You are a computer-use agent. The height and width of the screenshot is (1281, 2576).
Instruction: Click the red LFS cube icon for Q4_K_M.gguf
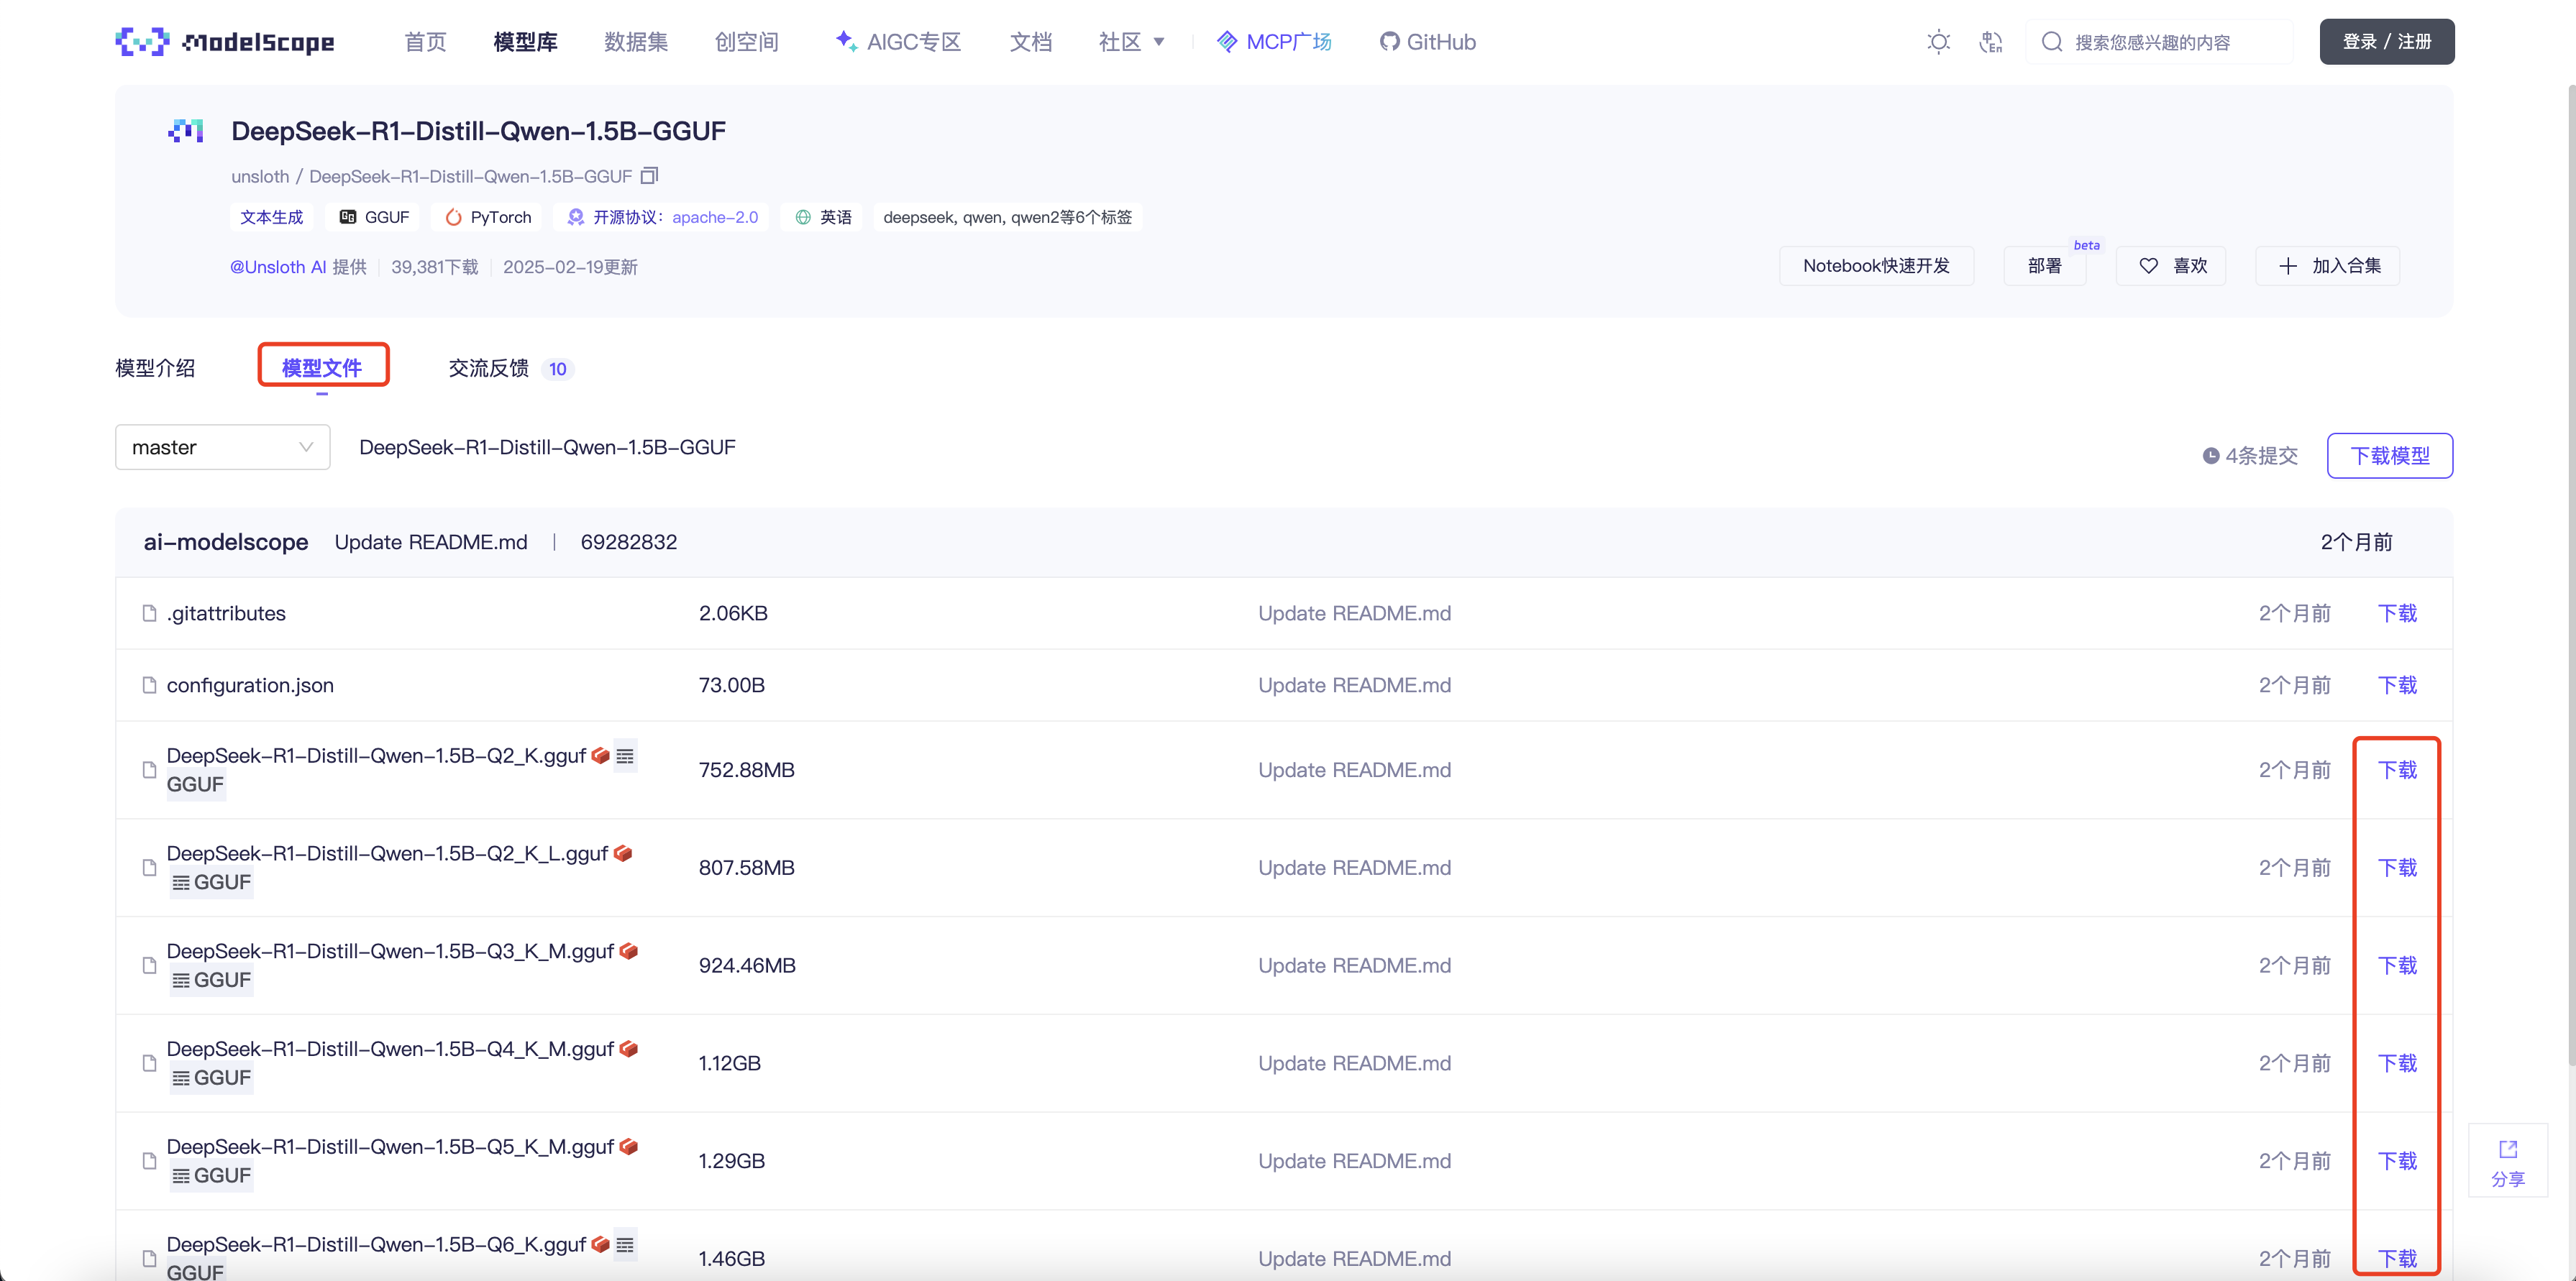(x=629, y=1048)
